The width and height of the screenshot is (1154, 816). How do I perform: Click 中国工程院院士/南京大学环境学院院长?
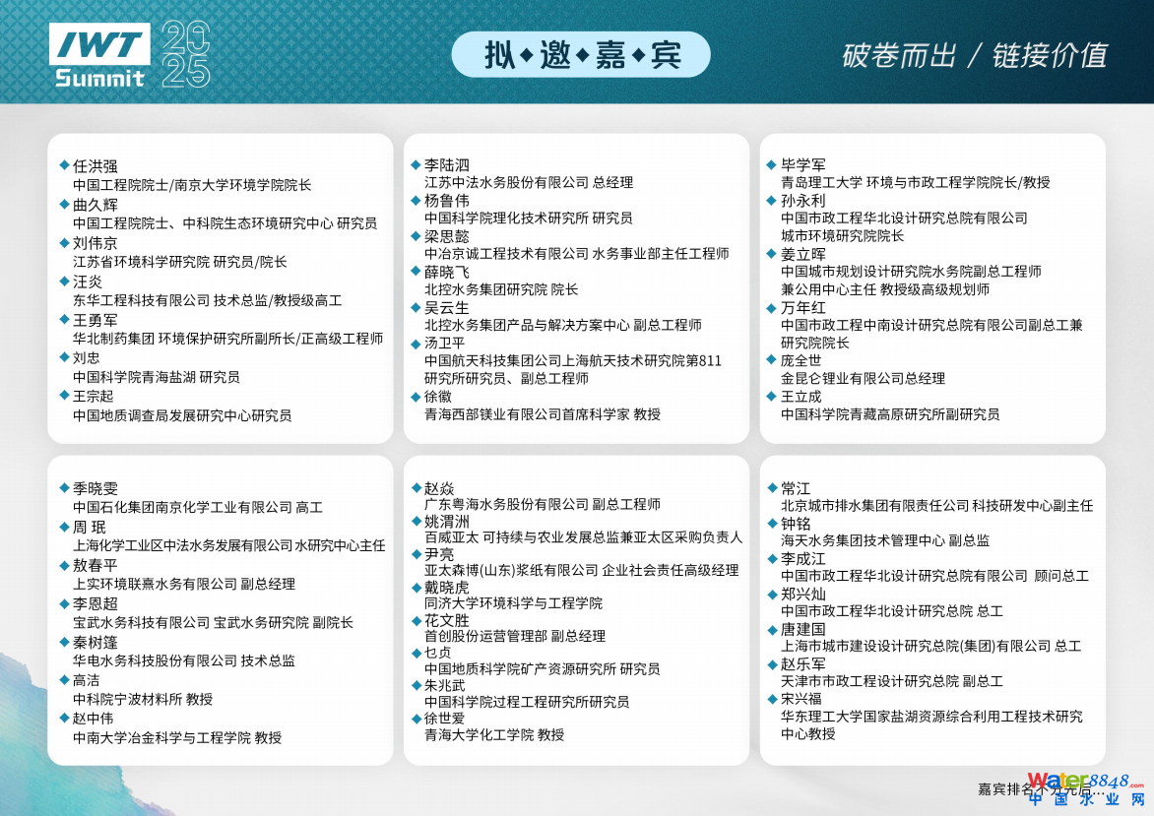(191, 185)
